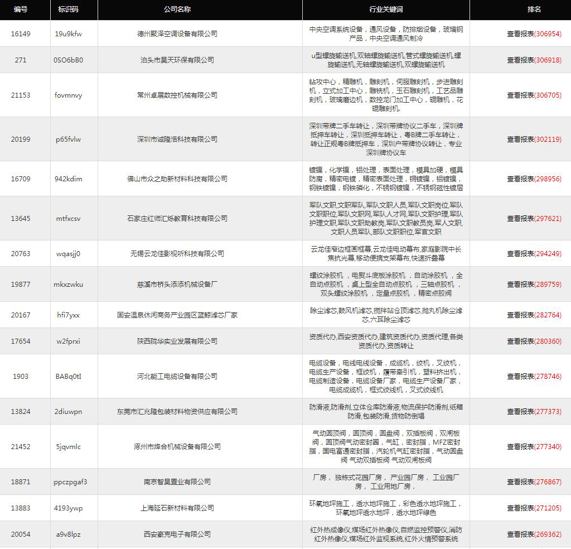
Task: View report for rank 306705
Action: [534, 95]
